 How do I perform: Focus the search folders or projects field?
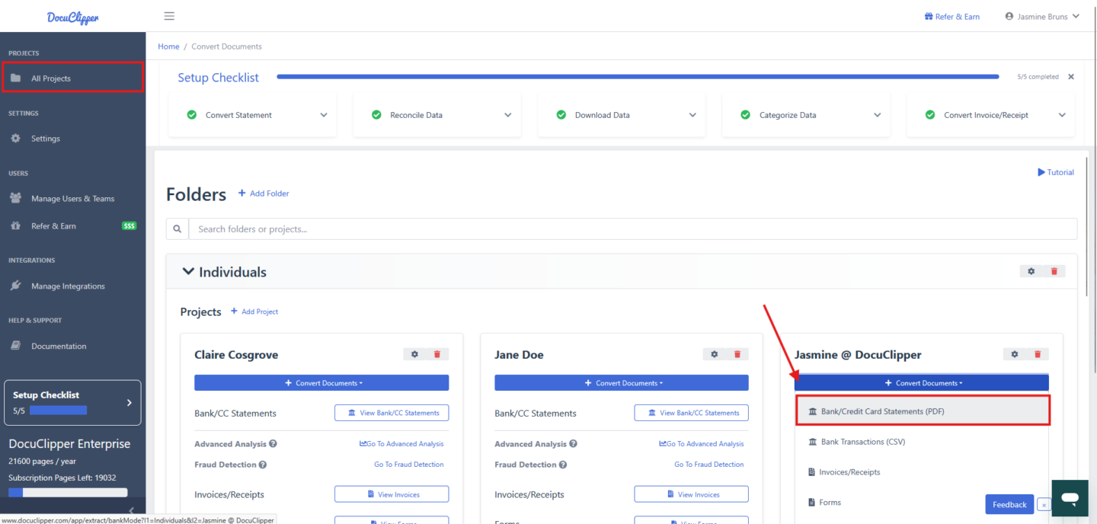(633, 229)
